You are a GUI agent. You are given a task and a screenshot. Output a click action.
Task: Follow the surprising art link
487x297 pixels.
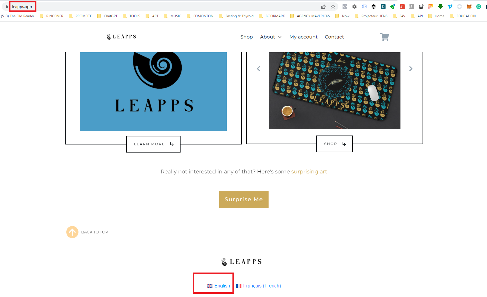[309, 172]
